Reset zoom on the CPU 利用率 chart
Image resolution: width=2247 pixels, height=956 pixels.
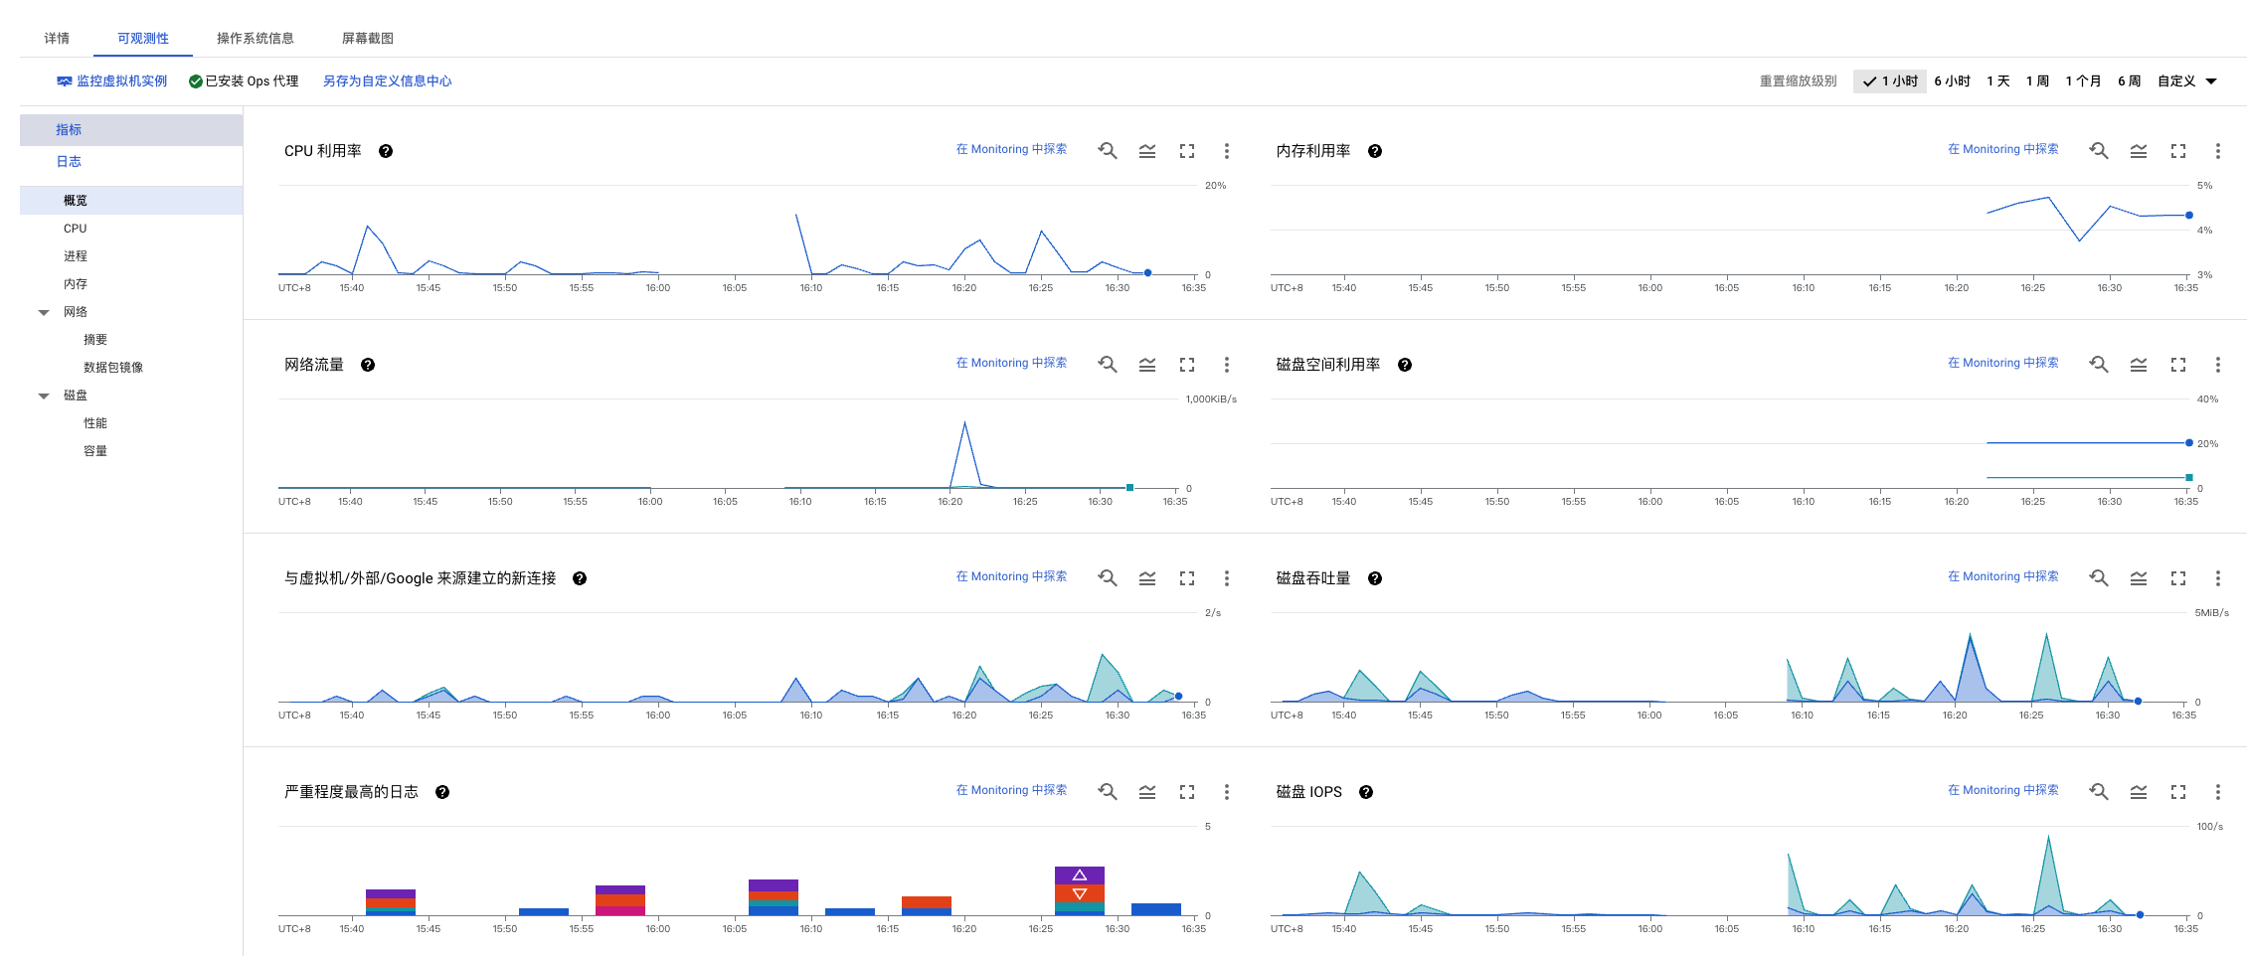coord(1107,151)
